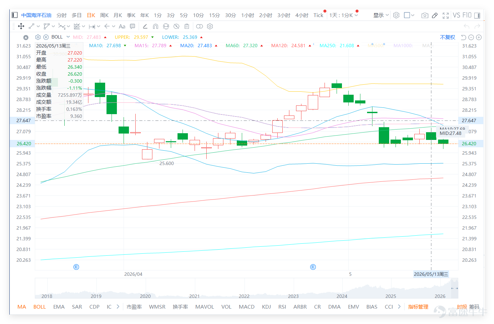Delete drawings with the trash icon
The width and height of the screenshot is (494, 324).
[x=187, y=26]
